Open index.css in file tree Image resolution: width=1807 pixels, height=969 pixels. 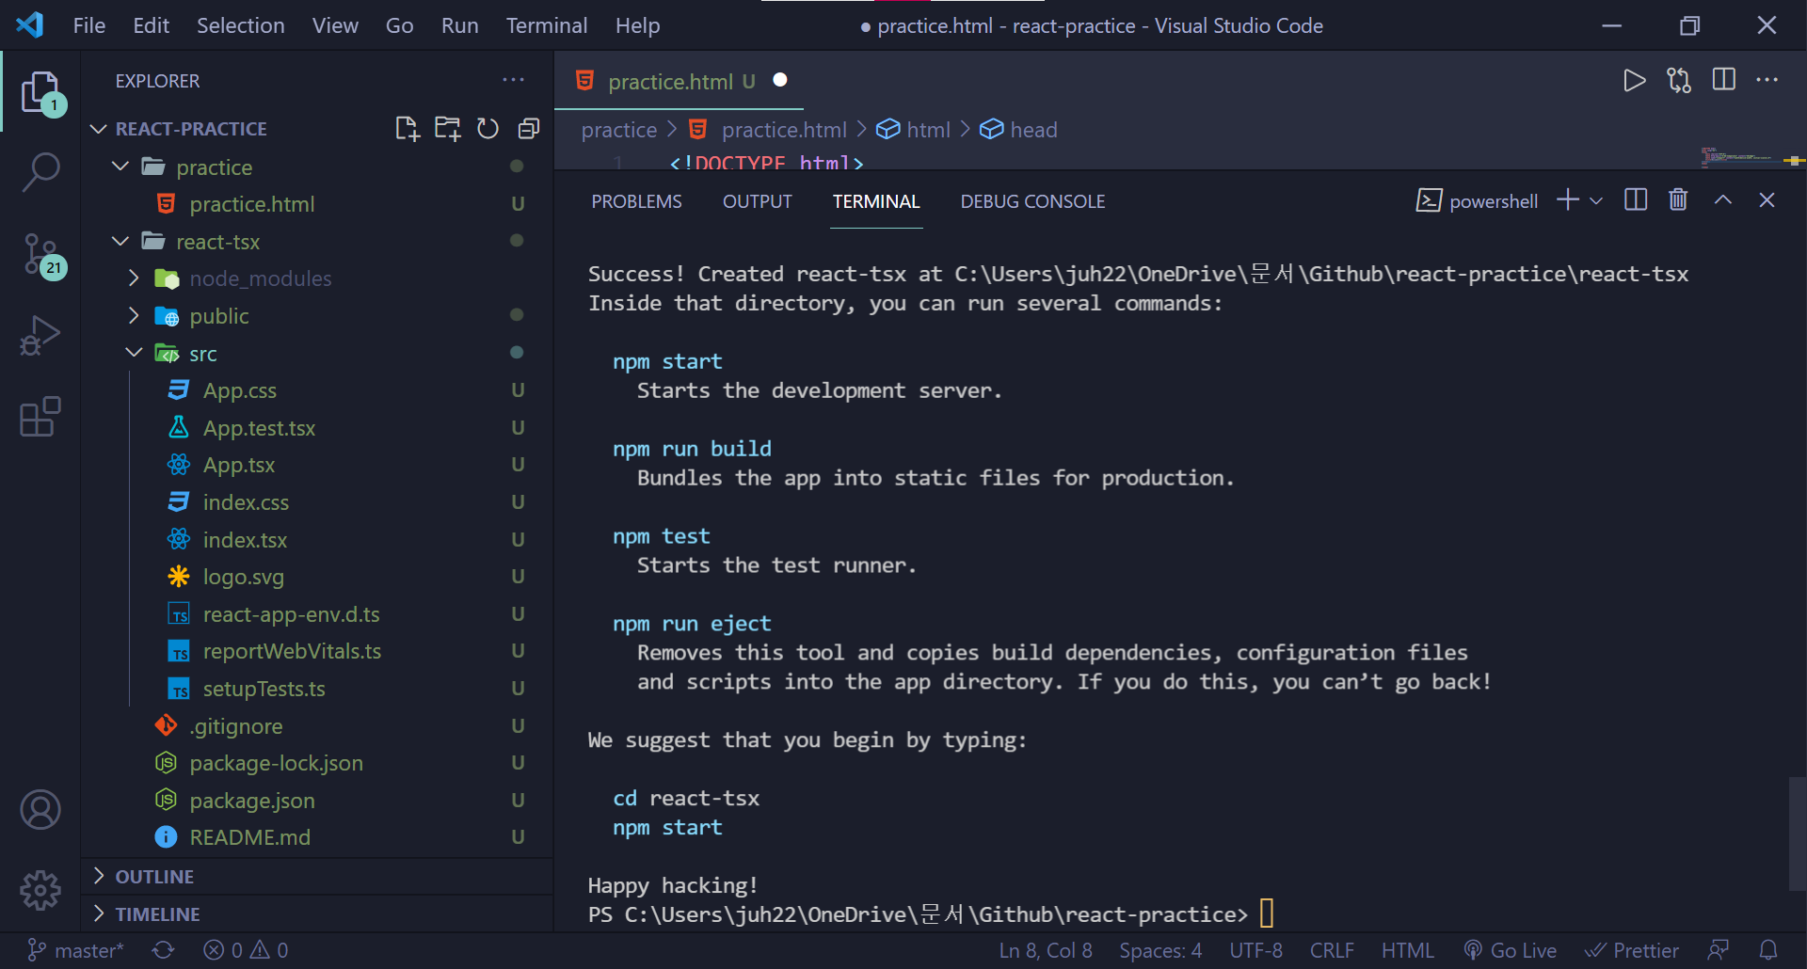point(316,502)
